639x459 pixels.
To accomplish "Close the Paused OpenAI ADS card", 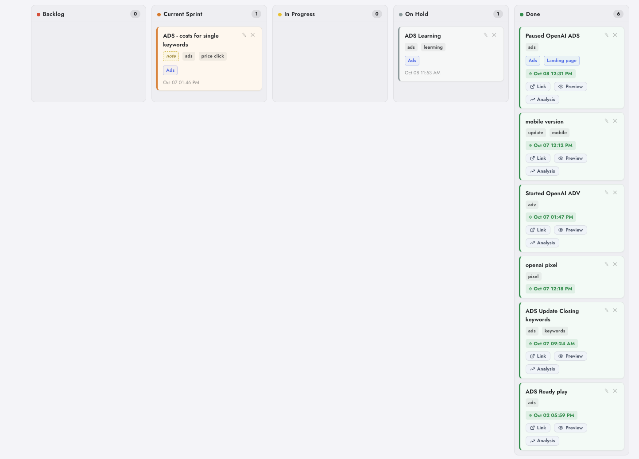I will [x=615, y=35].
